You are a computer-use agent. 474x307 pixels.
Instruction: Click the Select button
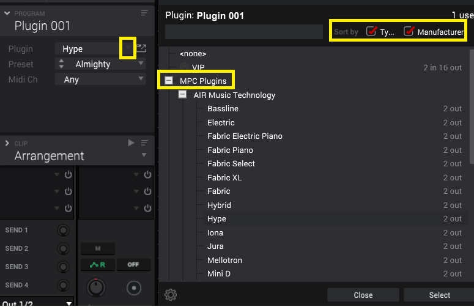[x=440, y=295]
